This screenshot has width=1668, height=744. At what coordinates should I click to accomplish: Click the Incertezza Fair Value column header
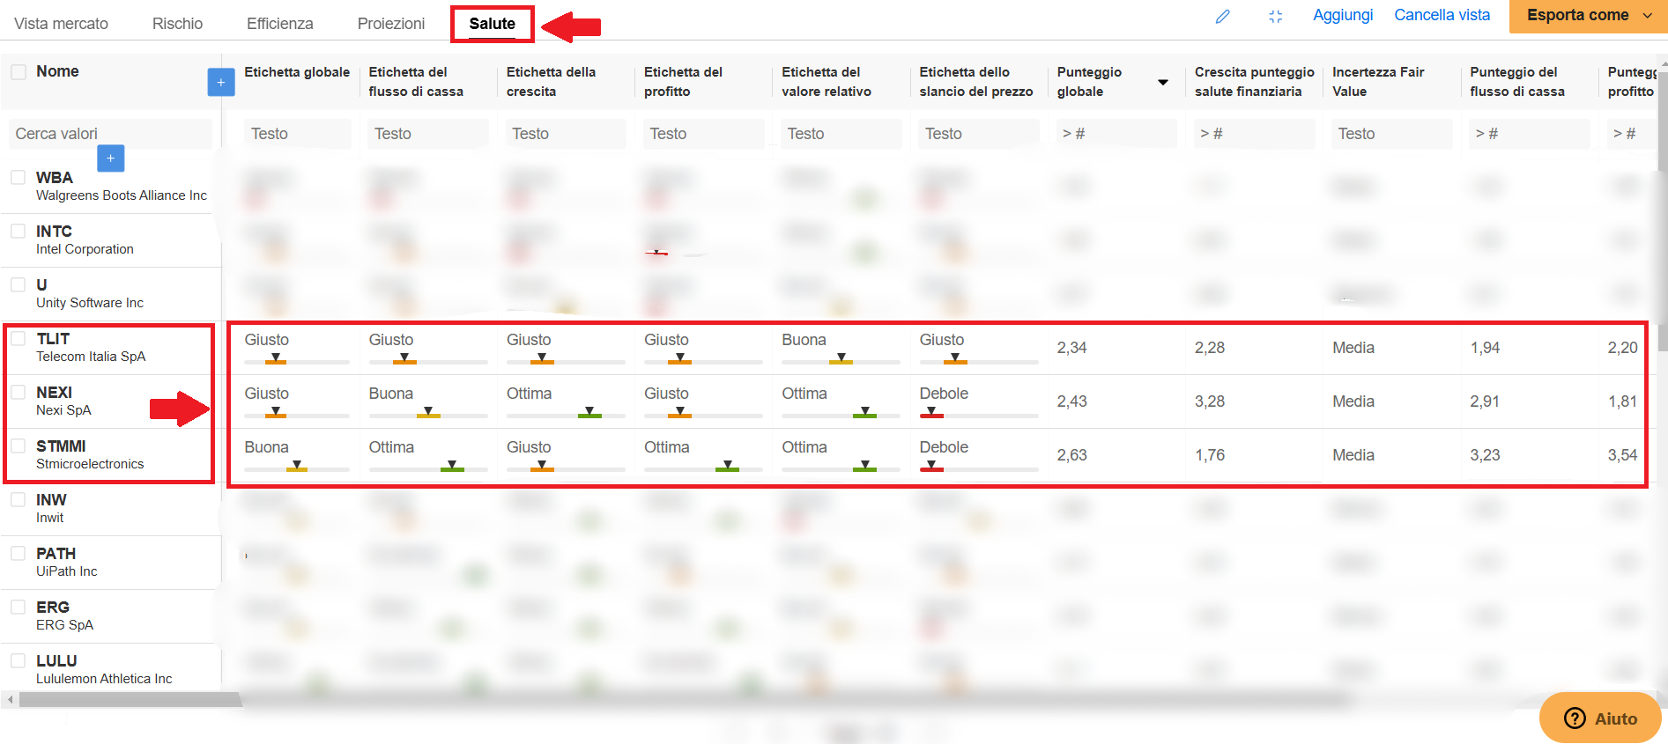coord(1378,82)
